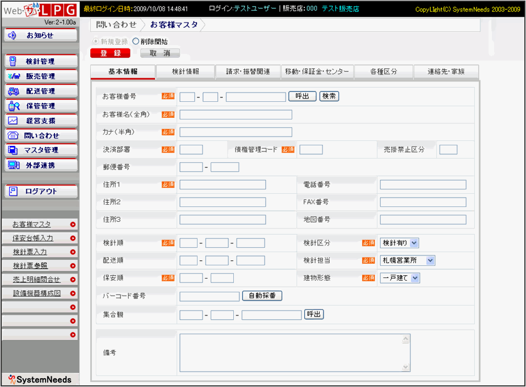Open the 検針票入力 link

[30, 252]
